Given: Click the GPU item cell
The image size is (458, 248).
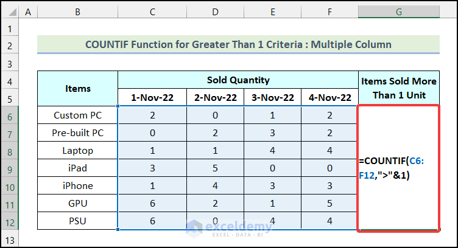Looking at the screenshot, I should [77, 202].
